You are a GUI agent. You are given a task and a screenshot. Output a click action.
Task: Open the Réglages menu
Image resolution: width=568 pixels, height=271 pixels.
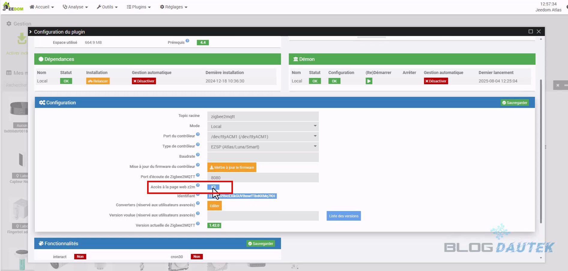point(174,7)
